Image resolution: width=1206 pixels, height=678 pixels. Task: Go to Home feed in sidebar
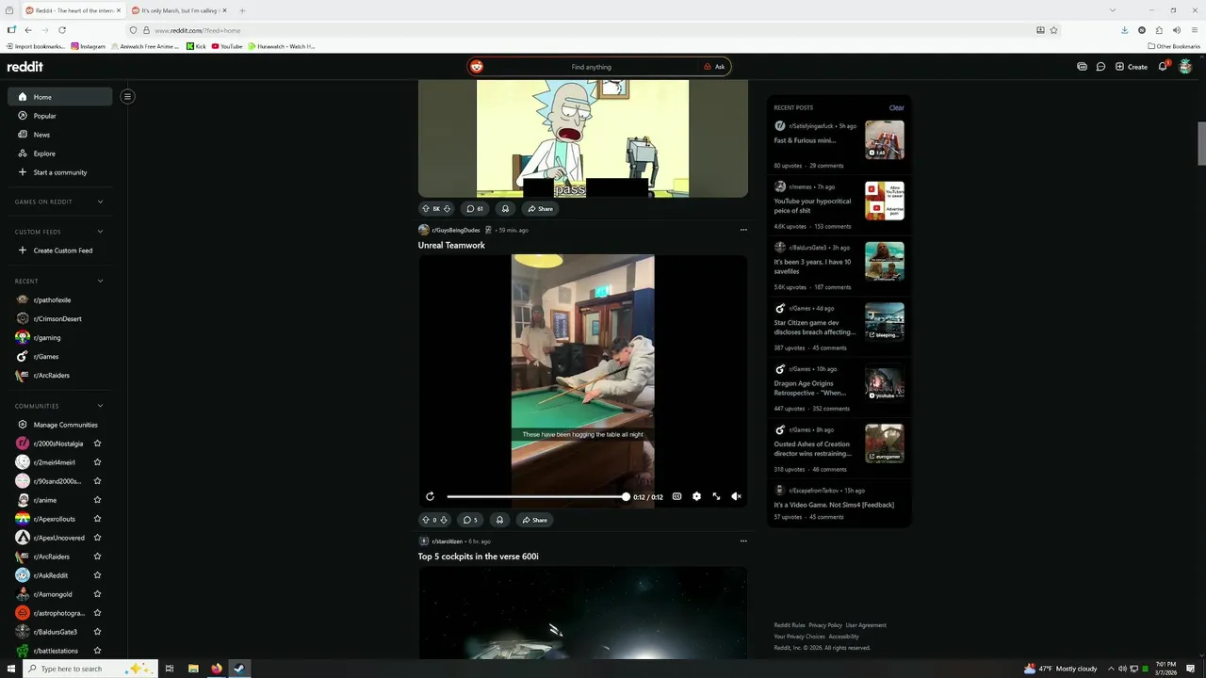click(60, 97)
